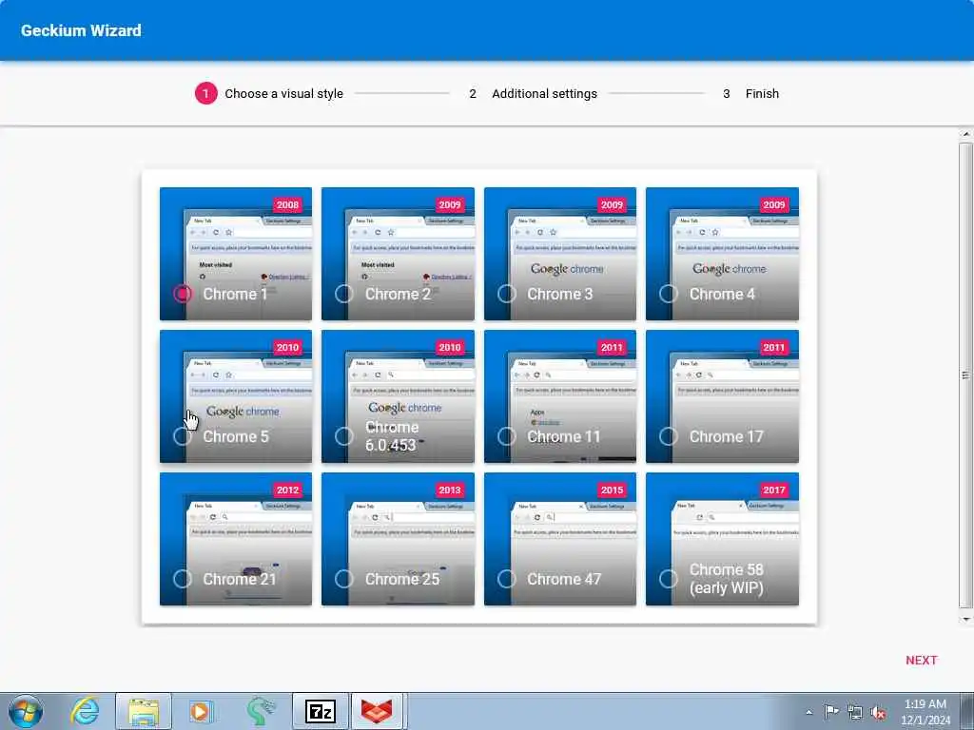The height and width of the screenshot is (730, 974).
Task: Click the 2017 year badge
Action: [x=774, y=490]
